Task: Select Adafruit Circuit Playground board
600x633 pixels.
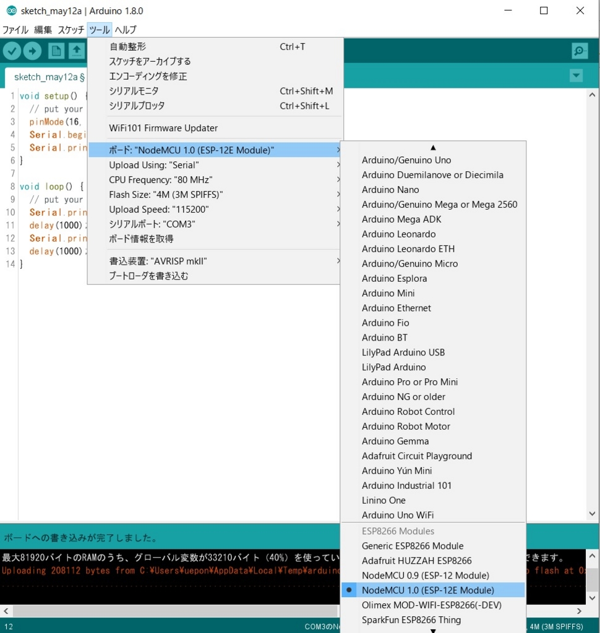Action: click(x=433, y=456)
